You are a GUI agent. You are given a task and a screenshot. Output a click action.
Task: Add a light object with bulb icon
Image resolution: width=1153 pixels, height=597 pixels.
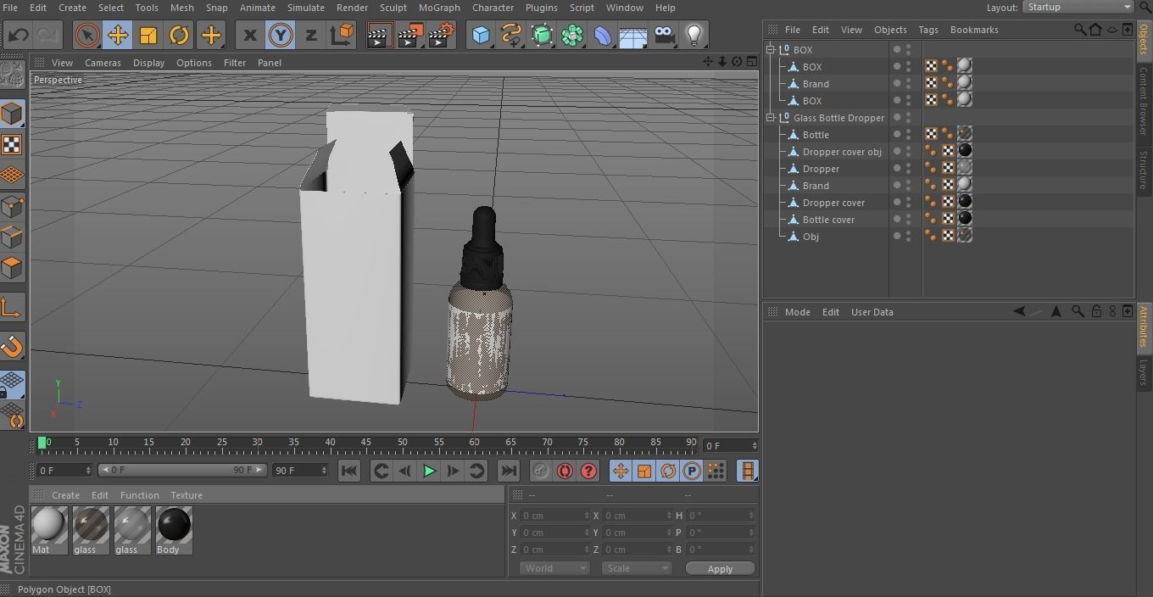(x=694, y=36)
